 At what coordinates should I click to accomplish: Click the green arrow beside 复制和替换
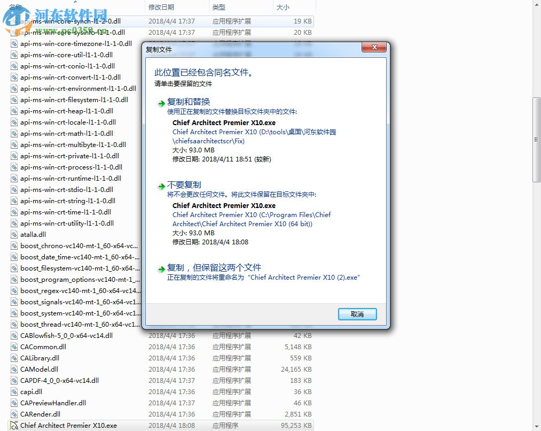point(161,104)
